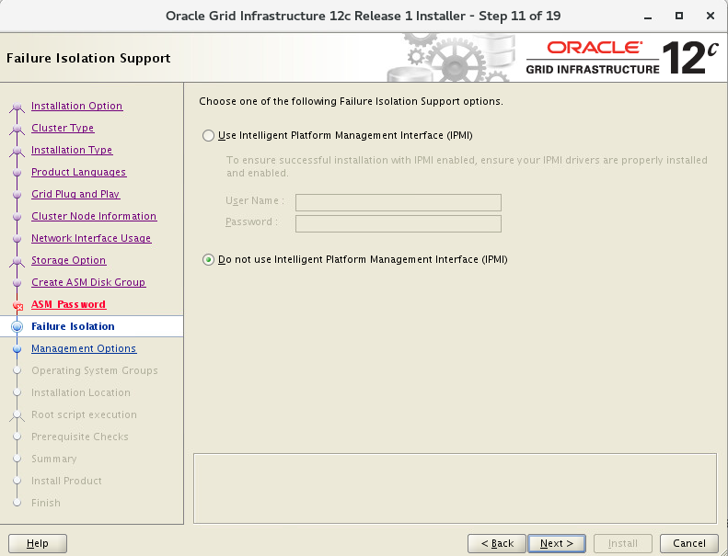Maximize the installer window
This screenshot has height=556, width=728.
point(679,16)
